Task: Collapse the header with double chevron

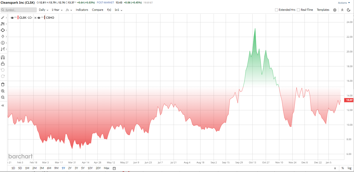Action: (x=342, y=10)
